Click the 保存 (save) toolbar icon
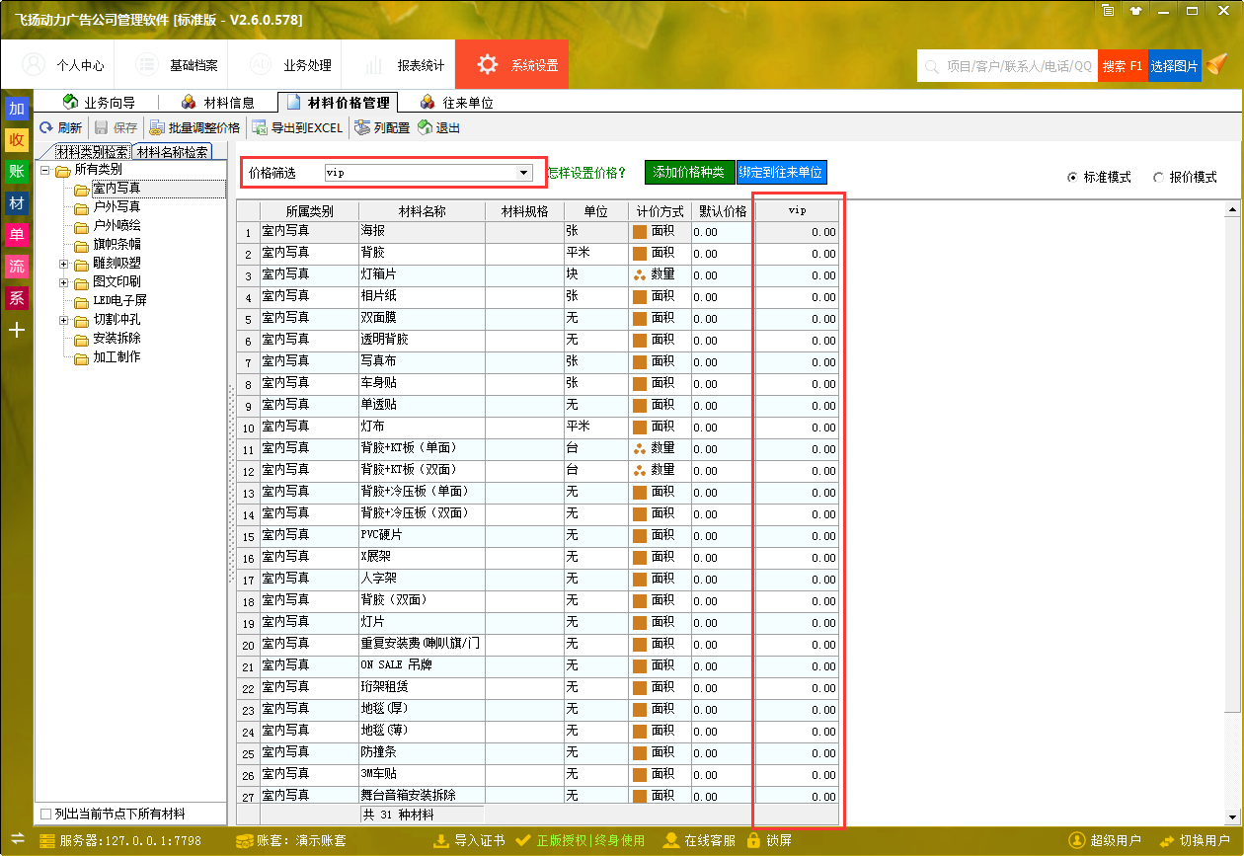The height and width of the screenshot is (856, 1244). click(x=116, y=126)
